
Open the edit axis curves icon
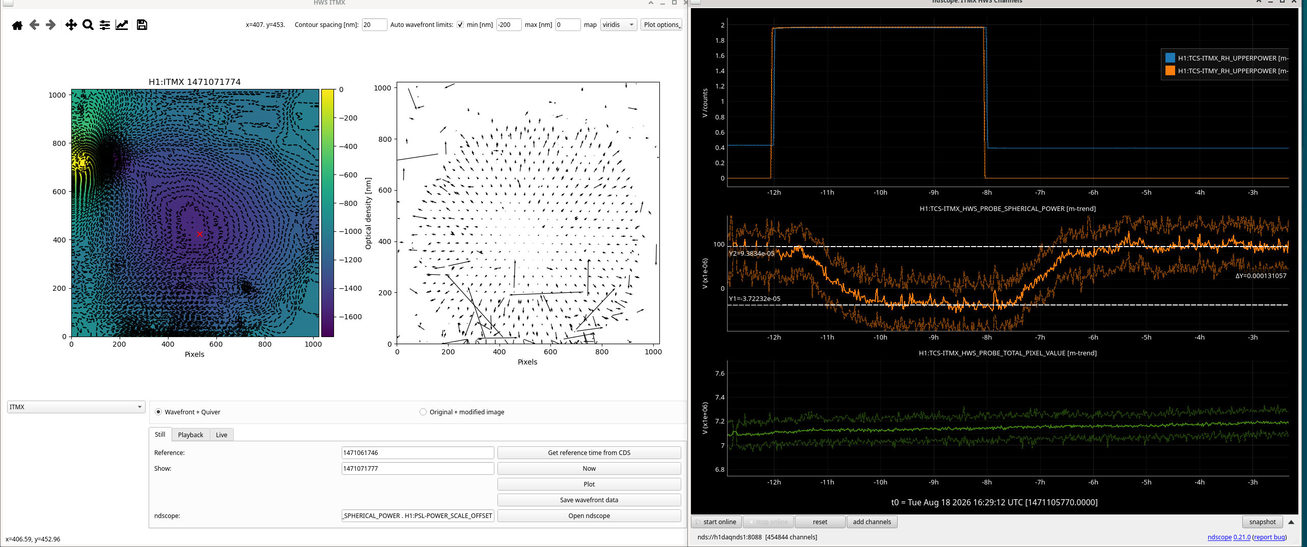[x=122, y=25]
